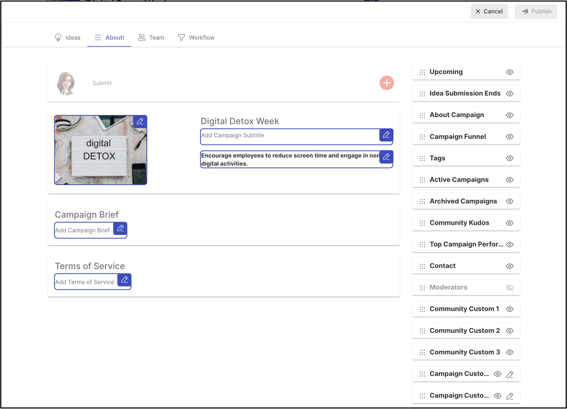Switch to the Team tab

[x=151, y=38]
